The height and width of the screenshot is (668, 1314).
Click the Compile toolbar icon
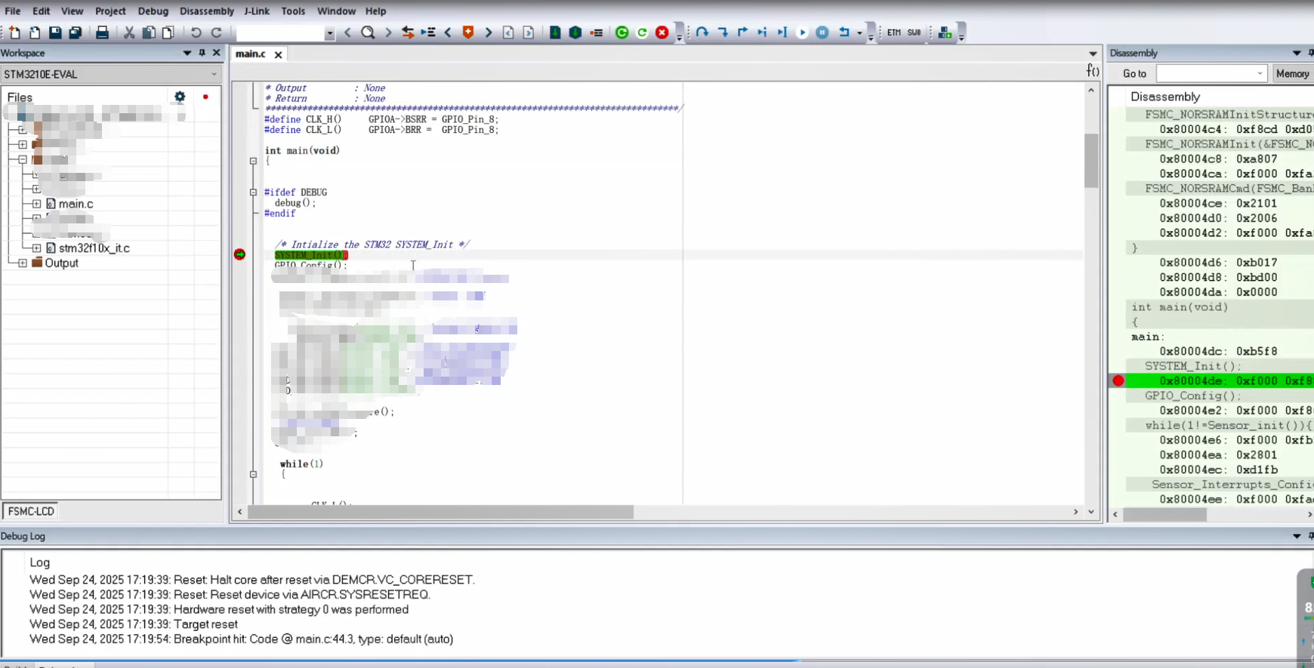pyautogui.click(x=555, y=32)
